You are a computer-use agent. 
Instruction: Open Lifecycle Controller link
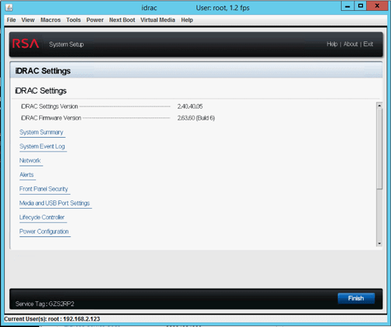42,217
